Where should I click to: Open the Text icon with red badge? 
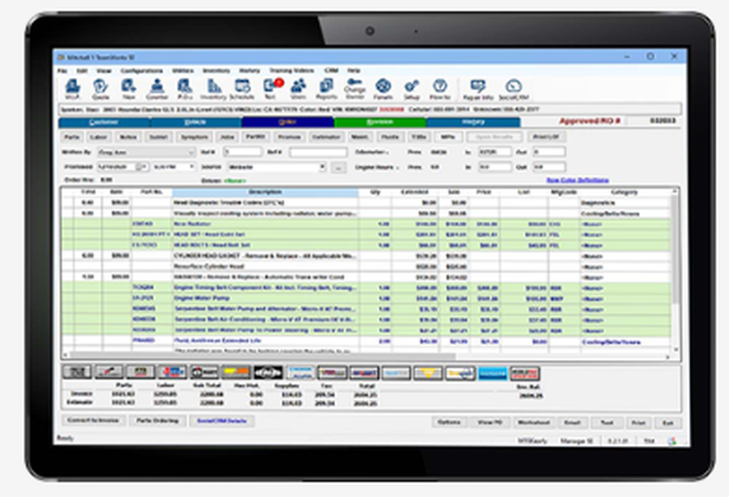[x=271, y=89]
